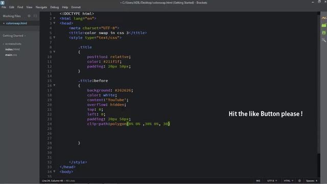Click 'position: relative' on line 10

point(109,57)
